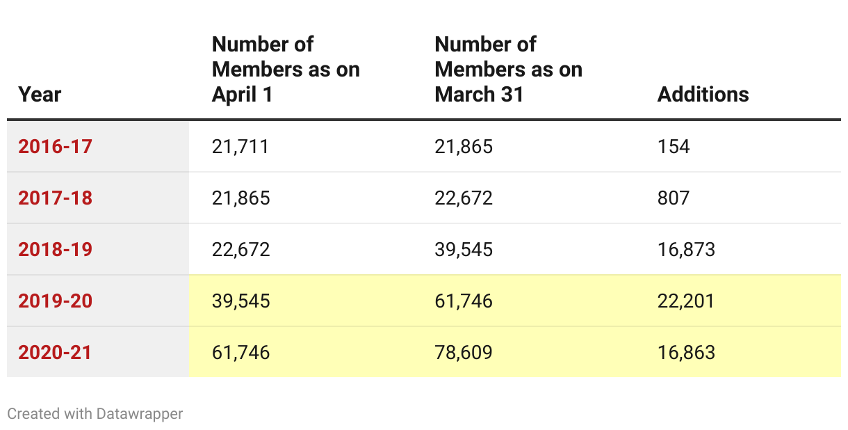This screenshot has width=848, height=430.
Task: Click the March 31 members column header
Action: click(x=508, y=70)
